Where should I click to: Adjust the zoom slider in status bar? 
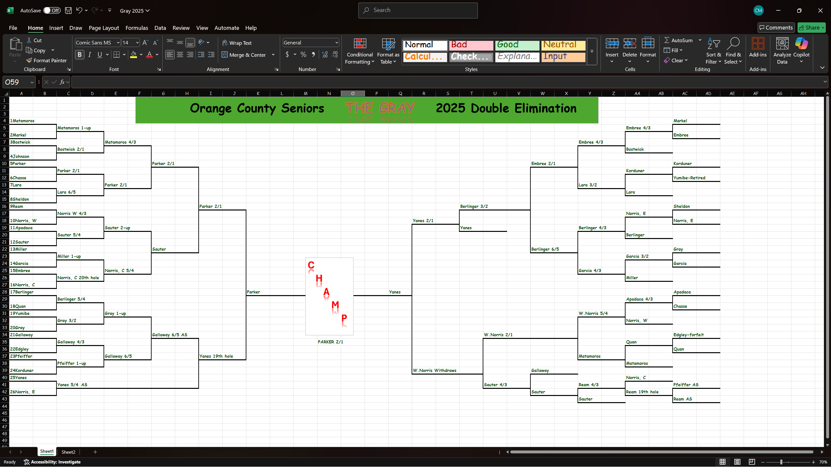pos(781,462)
